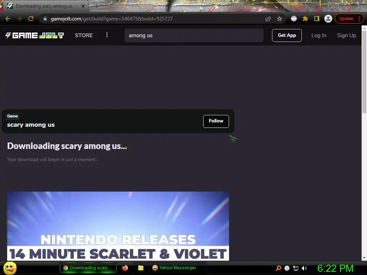
Task: Click the address bar URL
Action: pos(112,19)
